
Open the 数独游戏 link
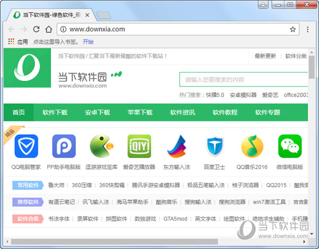[145, 219]
